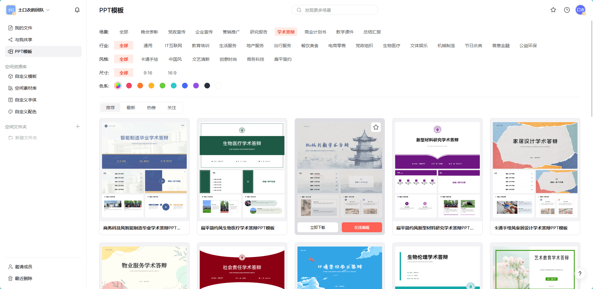Click the search magnifier icon
Viewport: 593px width, 289px height.
pyautogui.click(x=299, y=10)
